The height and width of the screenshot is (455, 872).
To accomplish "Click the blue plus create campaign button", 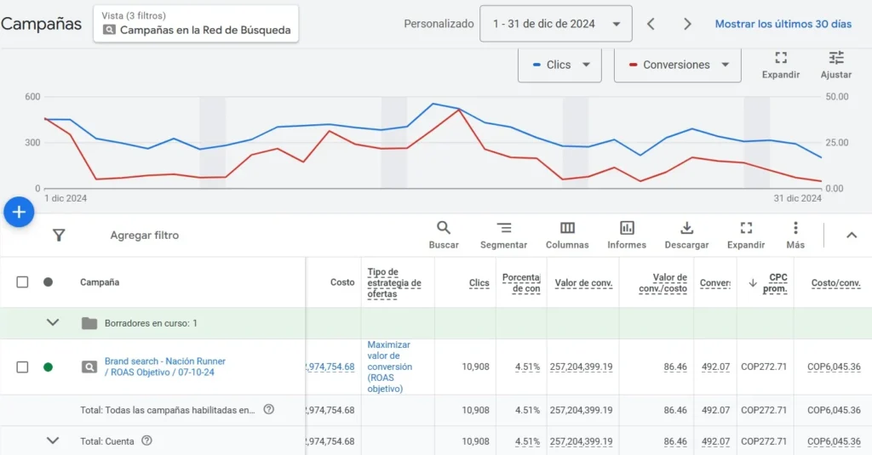I will (x=19, y=212).
